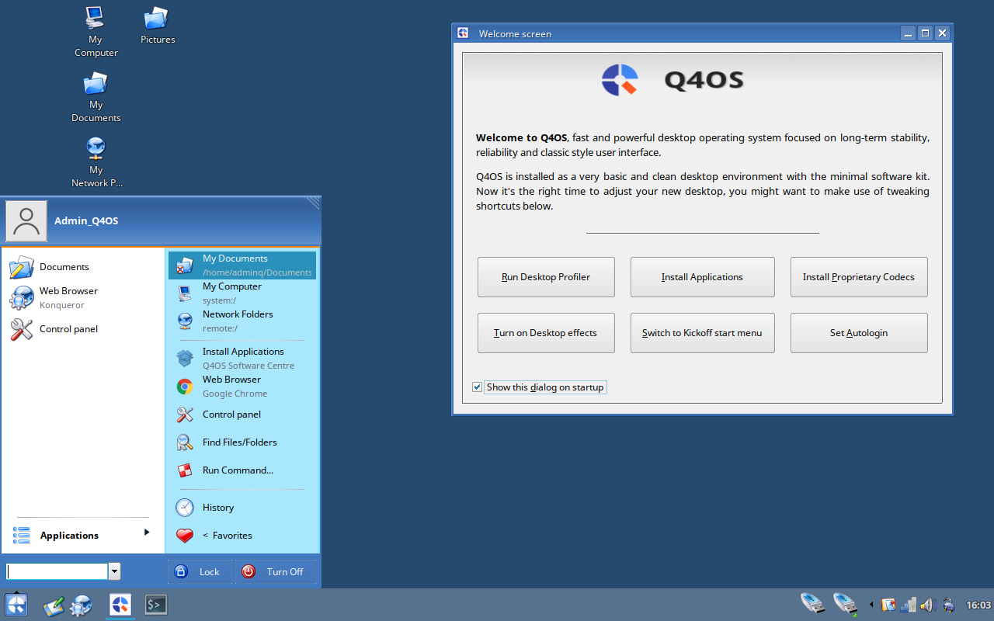994x621 pixels.
Task: Launch the terminal from the taskbar
Action: pos(156,605)
